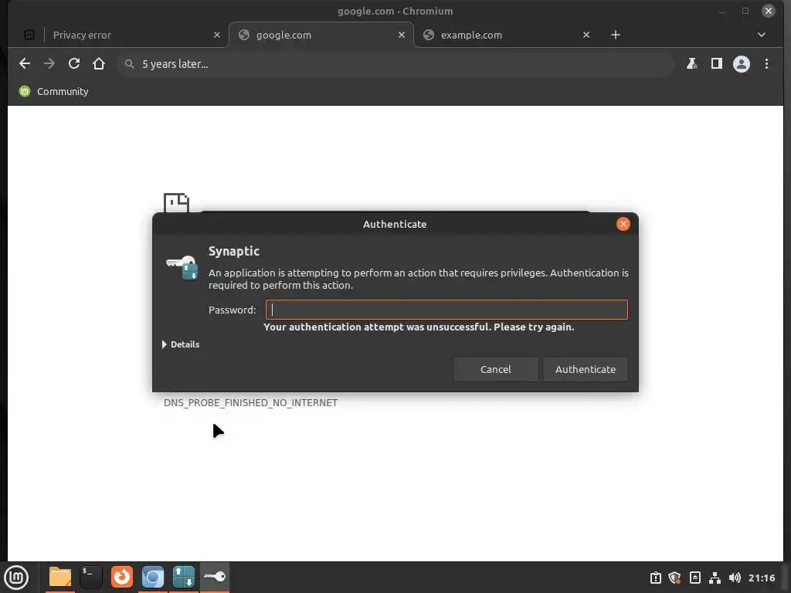791x593 pixels.
Task: Click the Authenticate button
Action: coord(586,369)
